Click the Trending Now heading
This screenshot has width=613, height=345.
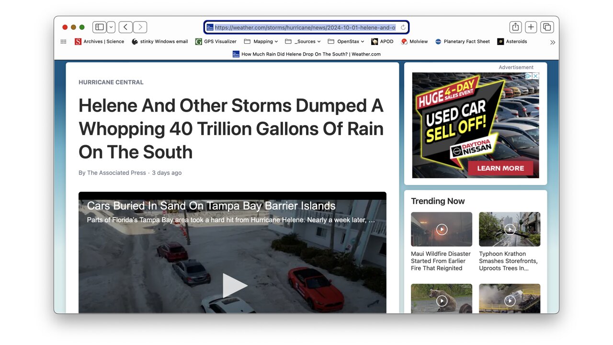pyautogui.click(x=438, y=201)
